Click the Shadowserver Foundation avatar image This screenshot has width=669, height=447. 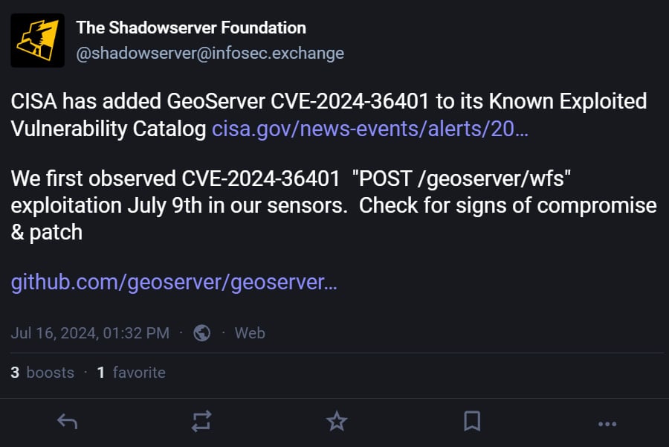point(37,40)
